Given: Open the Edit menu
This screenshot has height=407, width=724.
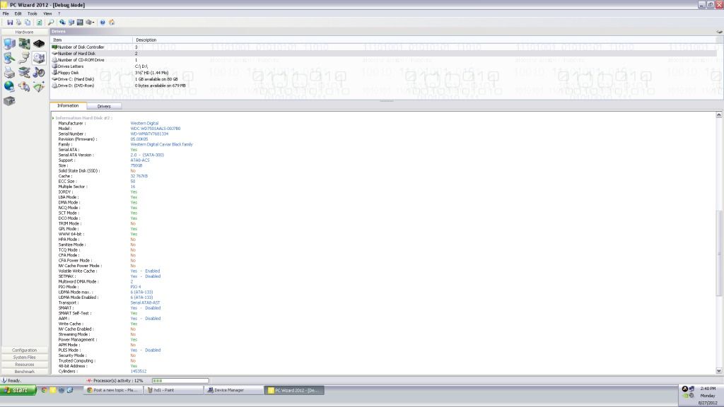Looking at the screenshot, I should 18,14.
